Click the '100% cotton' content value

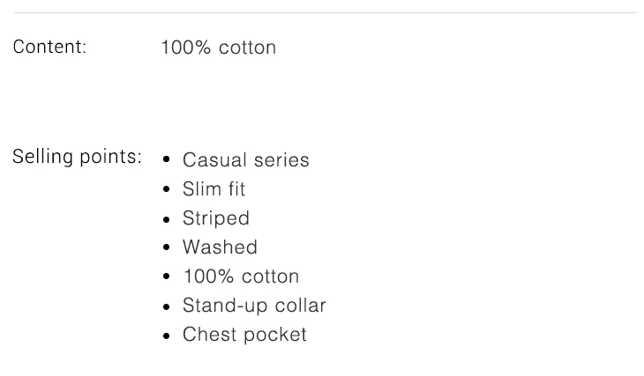[x=218, y=48]
